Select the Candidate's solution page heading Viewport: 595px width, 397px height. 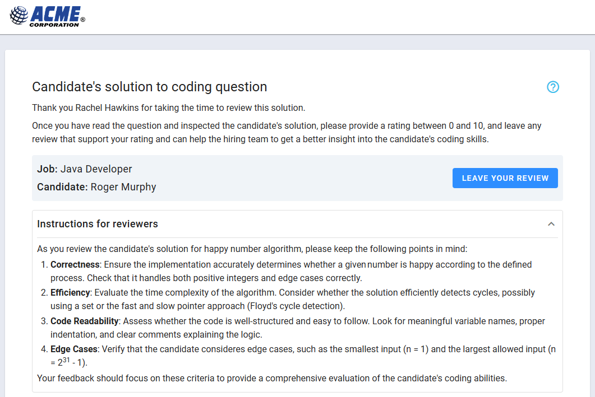pos(150,87)
